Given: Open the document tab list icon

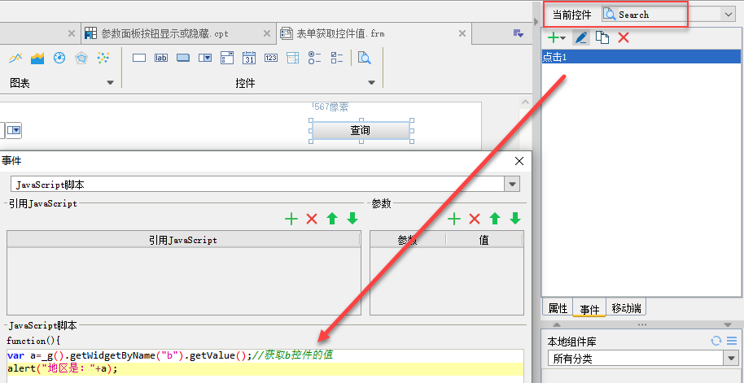Looking at the screenshot, I should pyautogui.click(x=519, y=33).
